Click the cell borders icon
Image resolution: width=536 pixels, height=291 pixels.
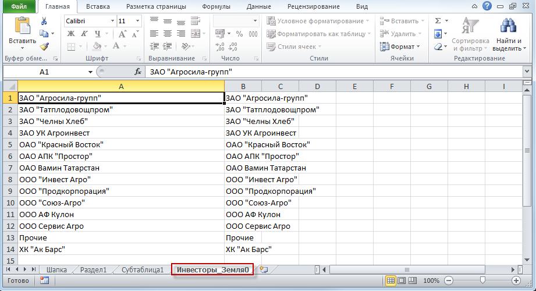(71, 47)
